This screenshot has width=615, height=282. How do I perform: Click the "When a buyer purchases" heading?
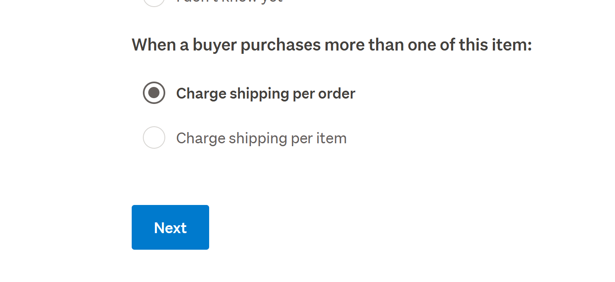[331, 45]
